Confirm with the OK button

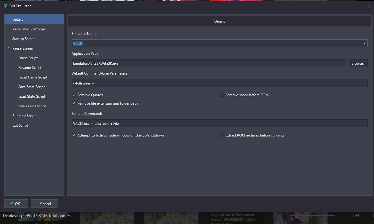(16, 204)
